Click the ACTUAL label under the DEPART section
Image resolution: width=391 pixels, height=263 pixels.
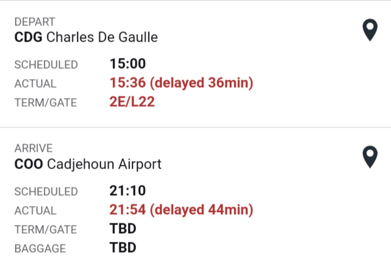coord(35,84)
